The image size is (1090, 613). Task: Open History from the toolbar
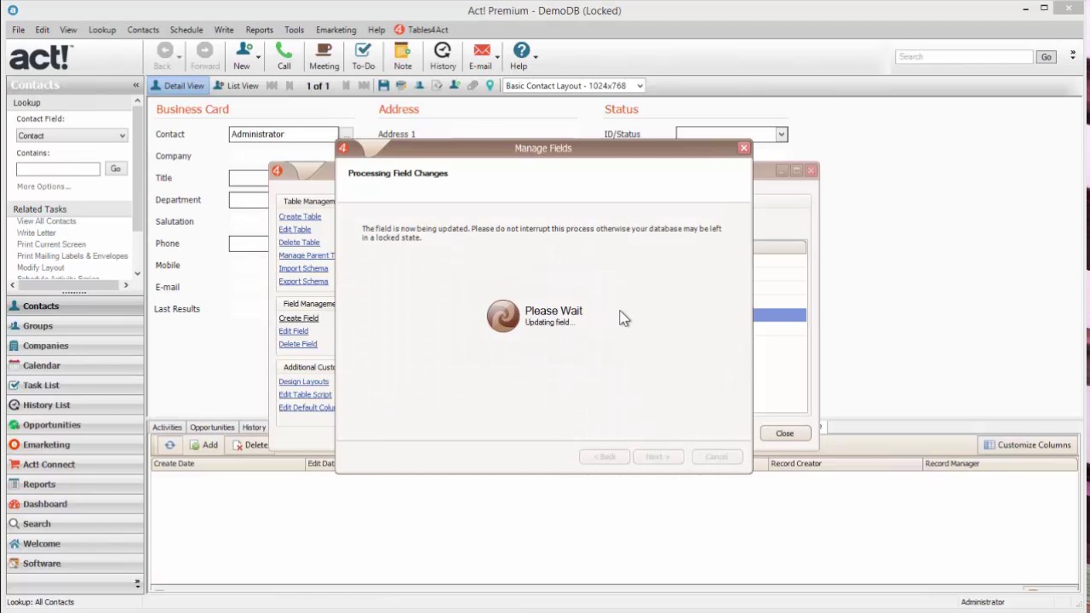(x=443, y=56)
